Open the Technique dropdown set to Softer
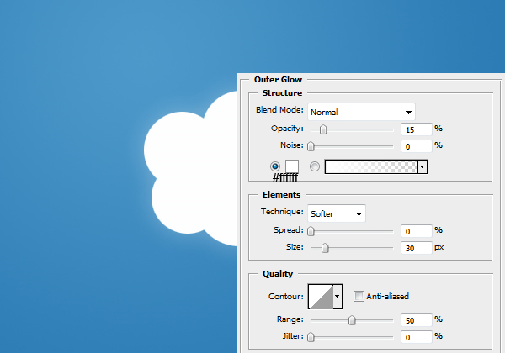This screenshot has height=353, width=505. point(337,213)
